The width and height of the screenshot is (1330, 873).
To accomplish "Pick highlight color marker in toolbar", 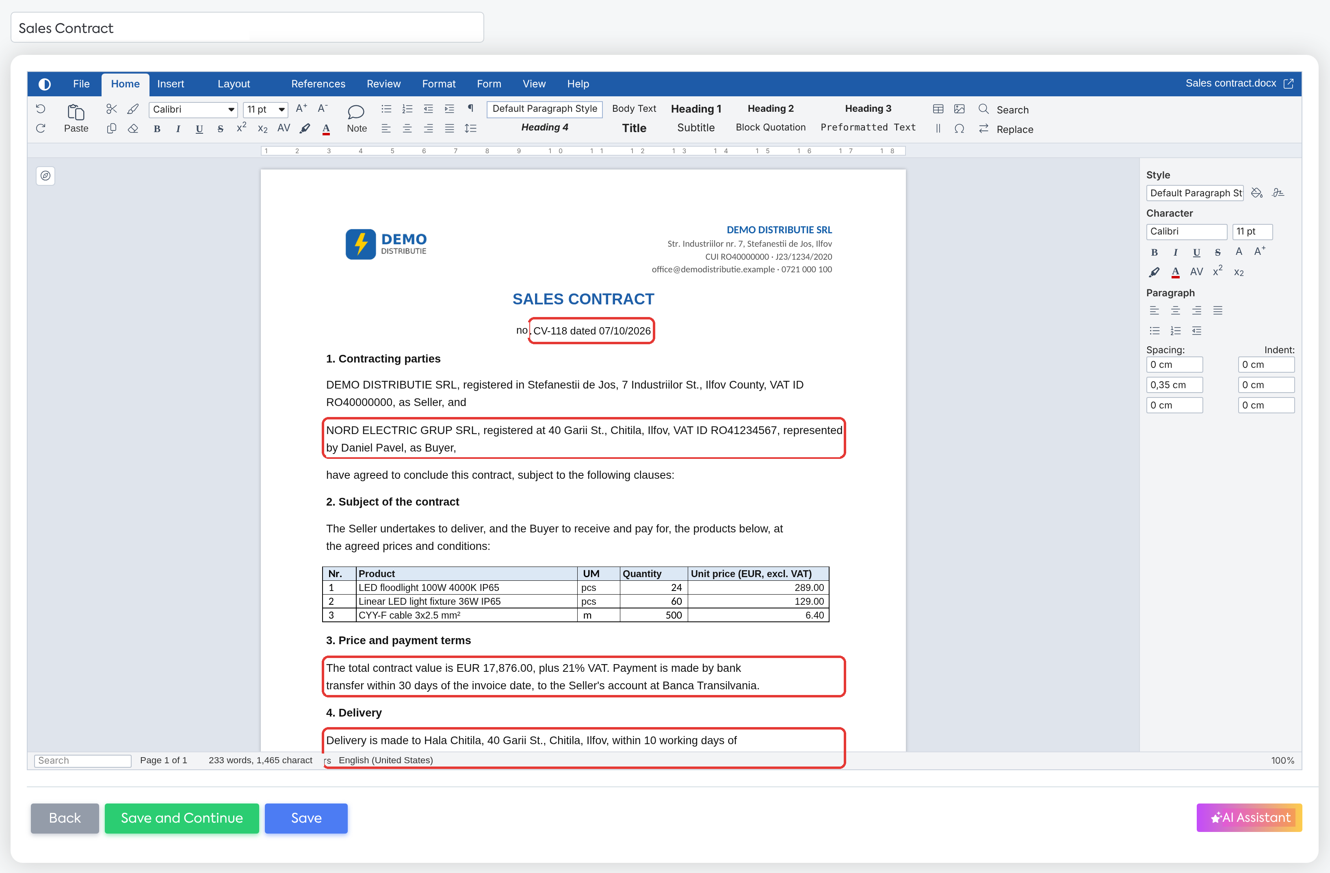I will coord(305,128).
